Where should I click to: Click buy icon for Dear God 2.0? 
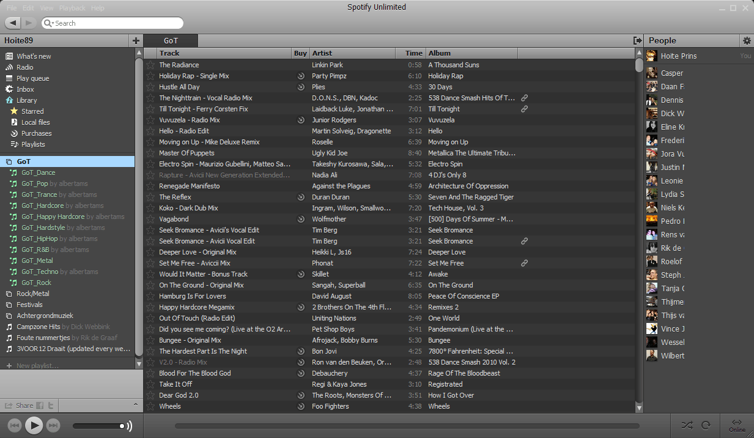(300, 395)
